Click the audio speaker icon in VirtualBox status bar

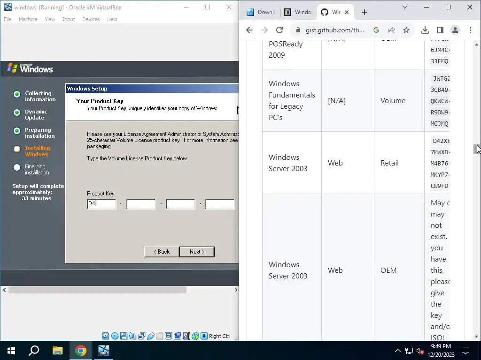132,336
